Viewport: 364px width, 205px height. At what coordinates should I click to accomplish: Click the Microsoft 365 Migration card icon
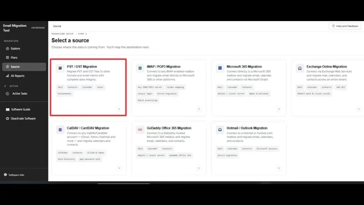(x=220, y=68)
